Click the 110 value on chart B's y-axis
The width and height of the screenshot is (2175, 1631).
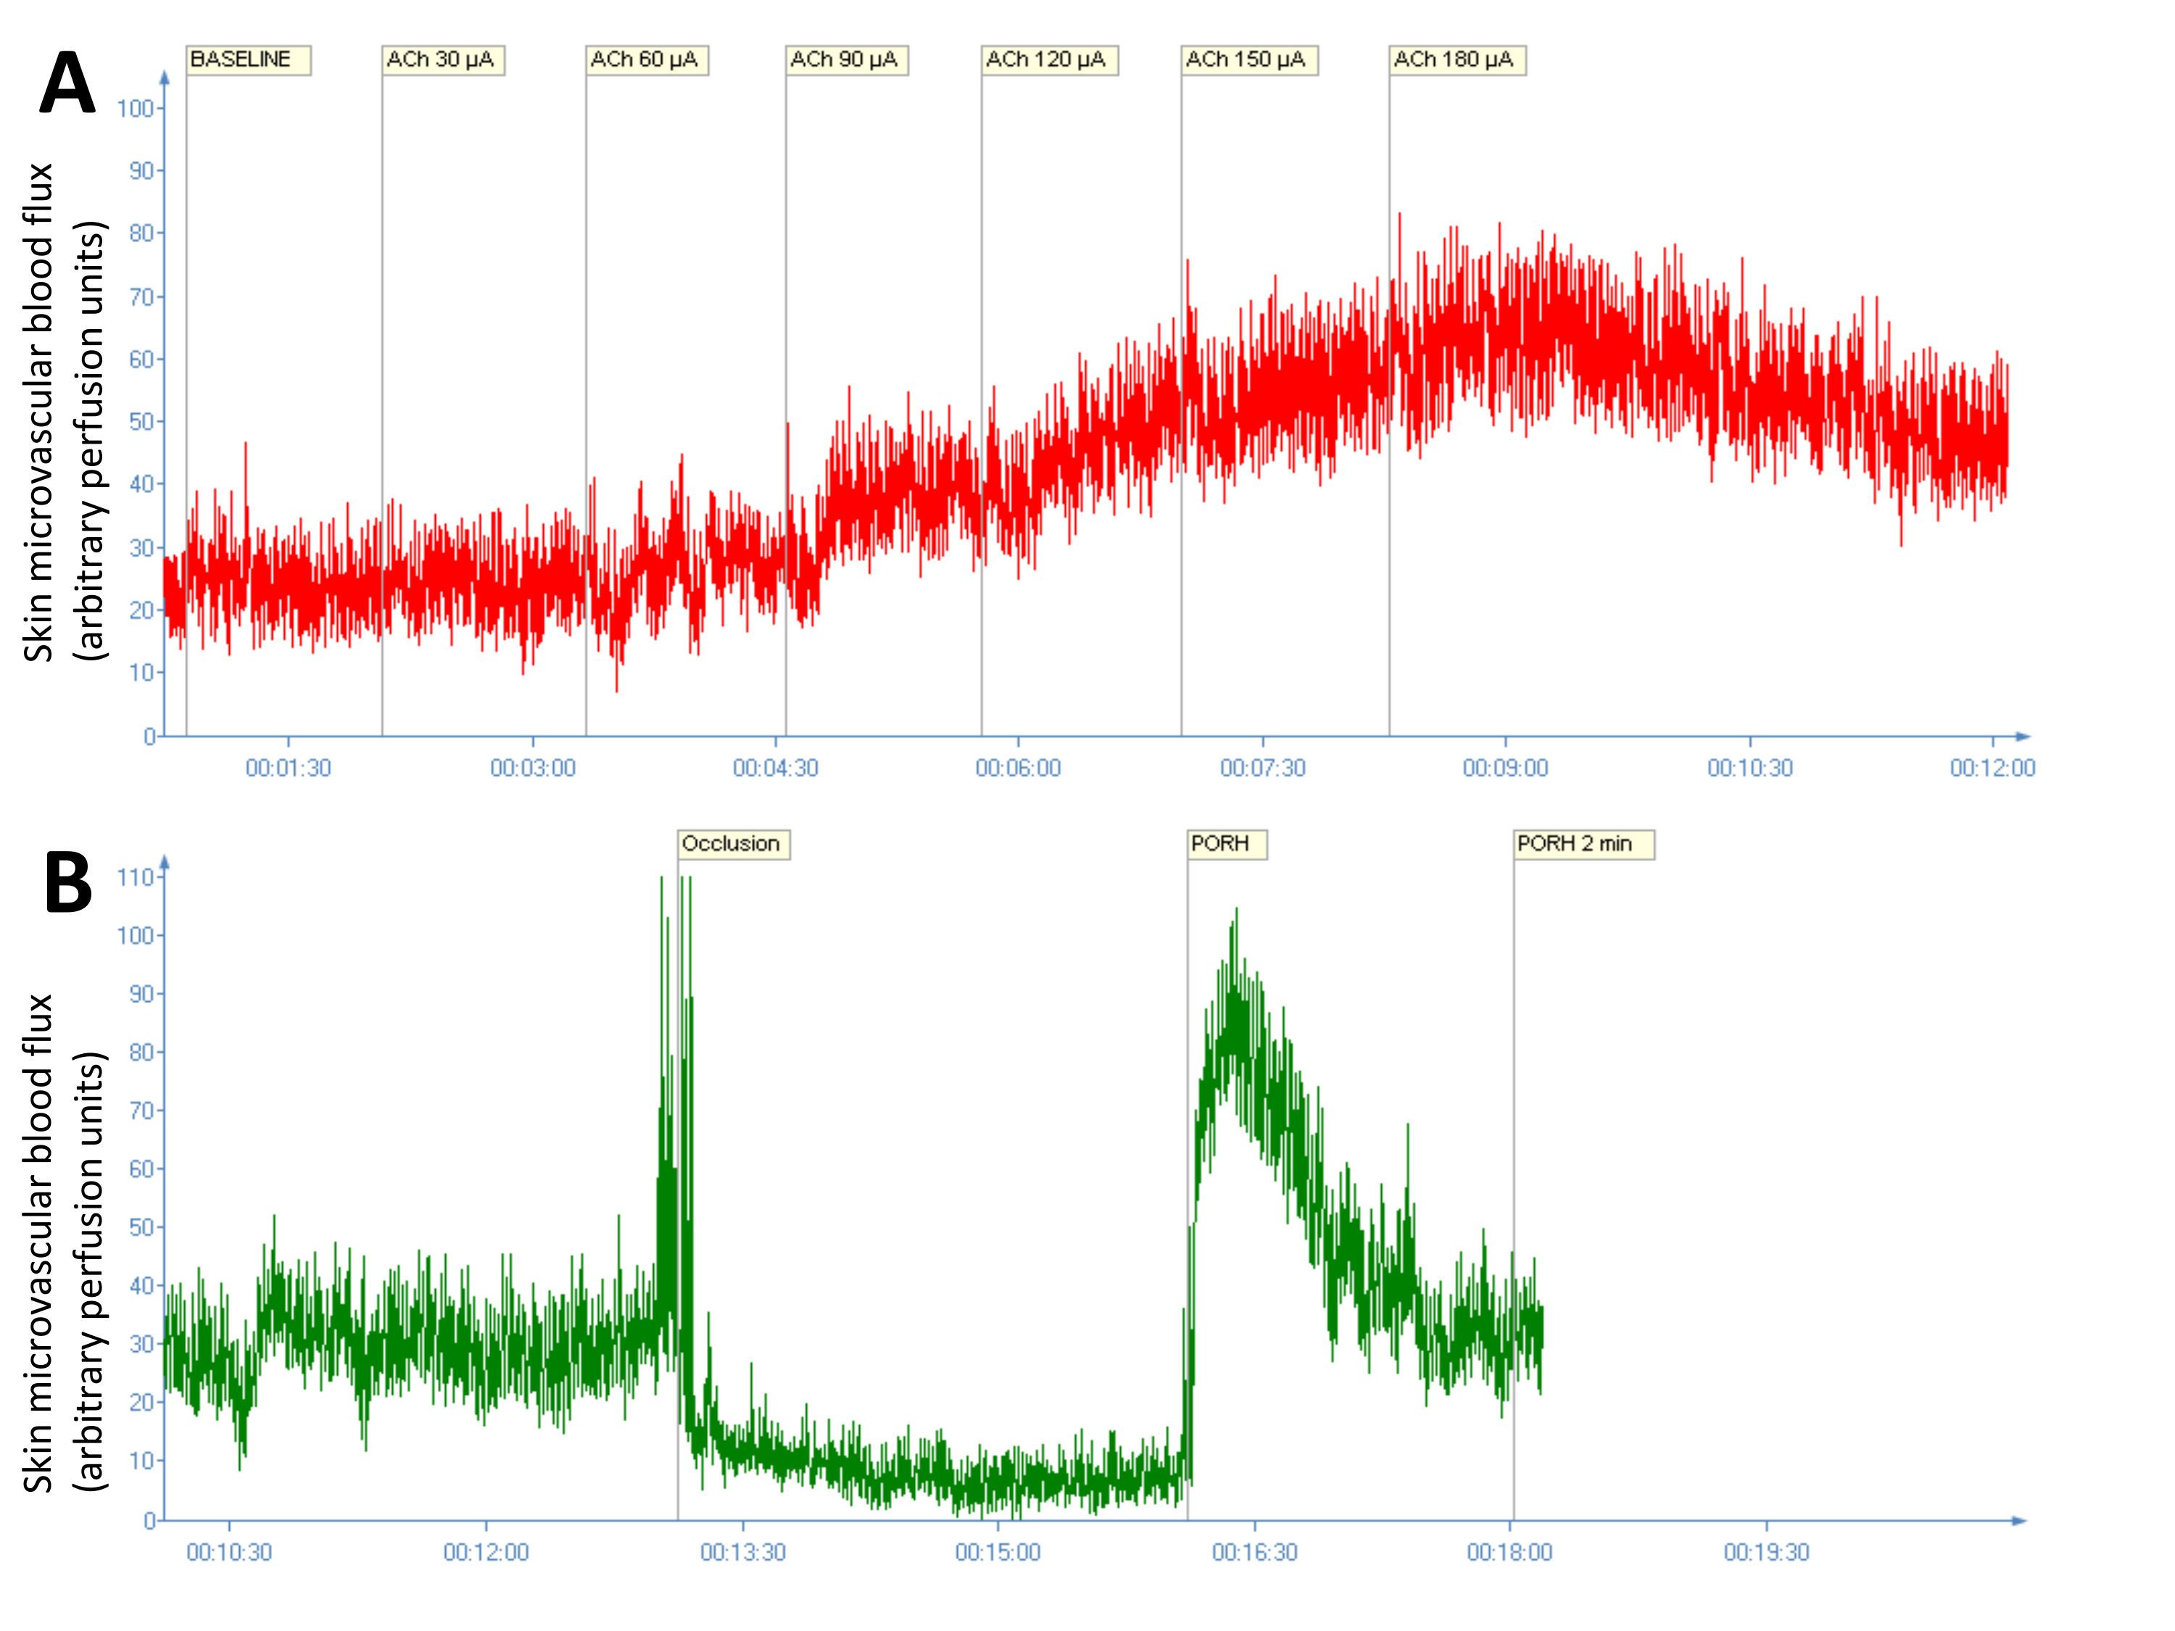coord(136,877)
